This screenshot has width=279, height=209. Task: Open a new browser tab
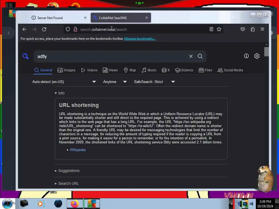pos(157,18)
